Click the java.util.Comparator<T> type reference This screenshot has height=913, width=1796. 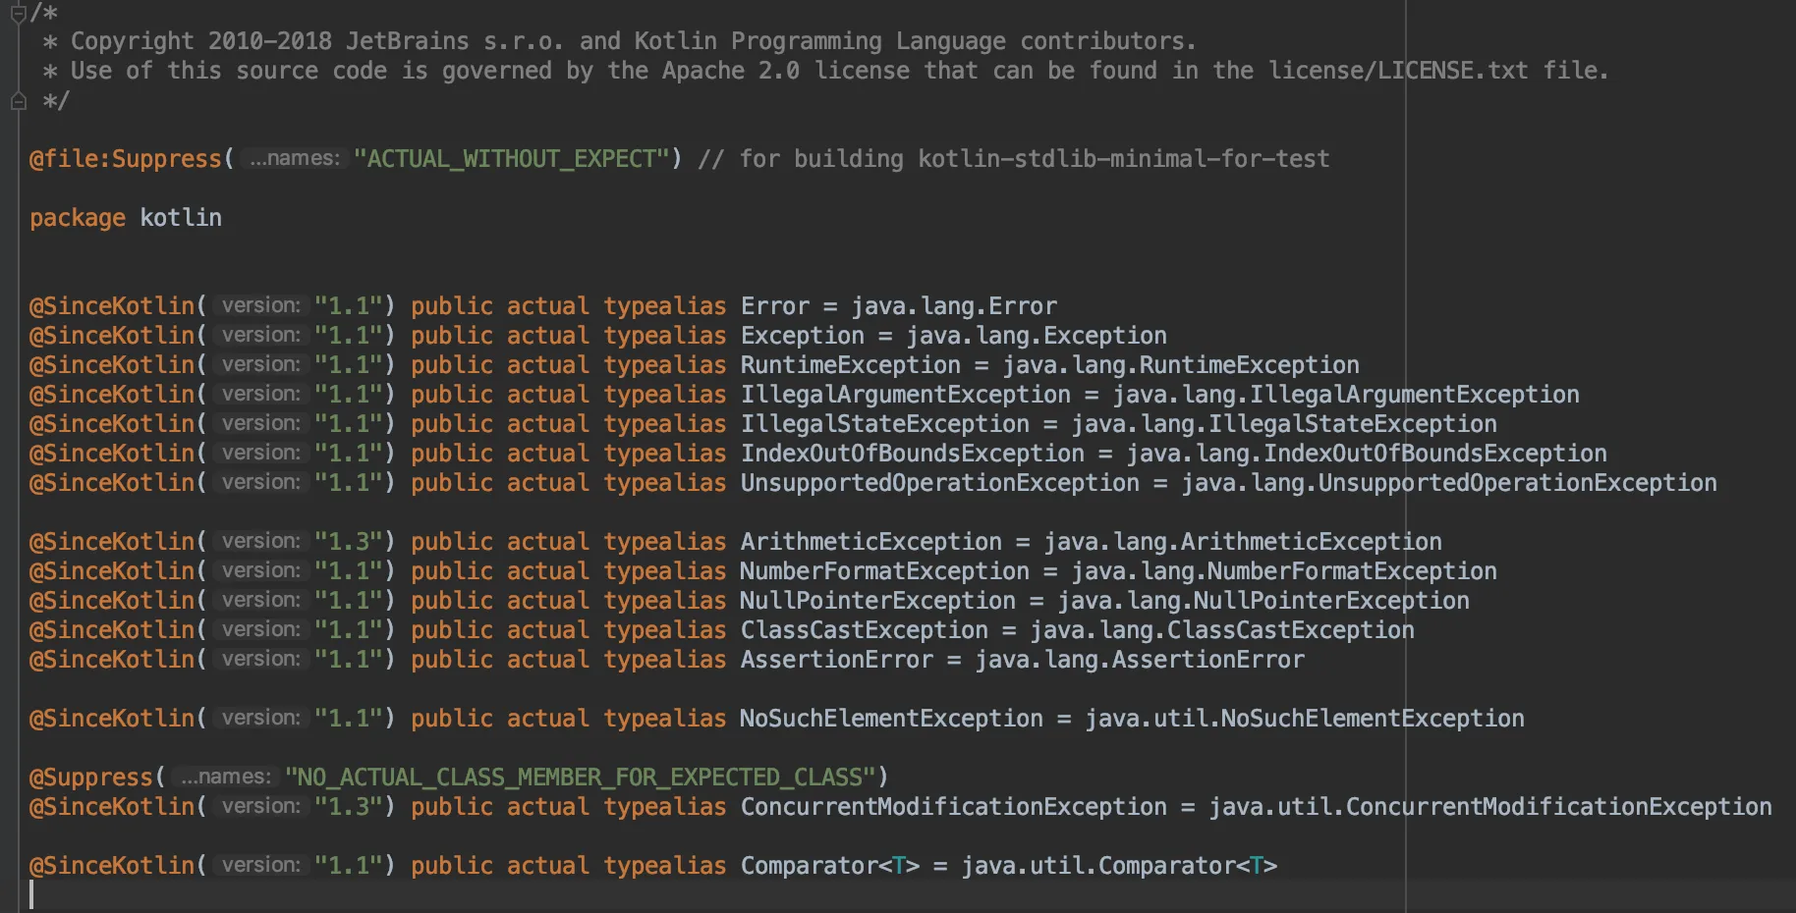pos(1119,866)
